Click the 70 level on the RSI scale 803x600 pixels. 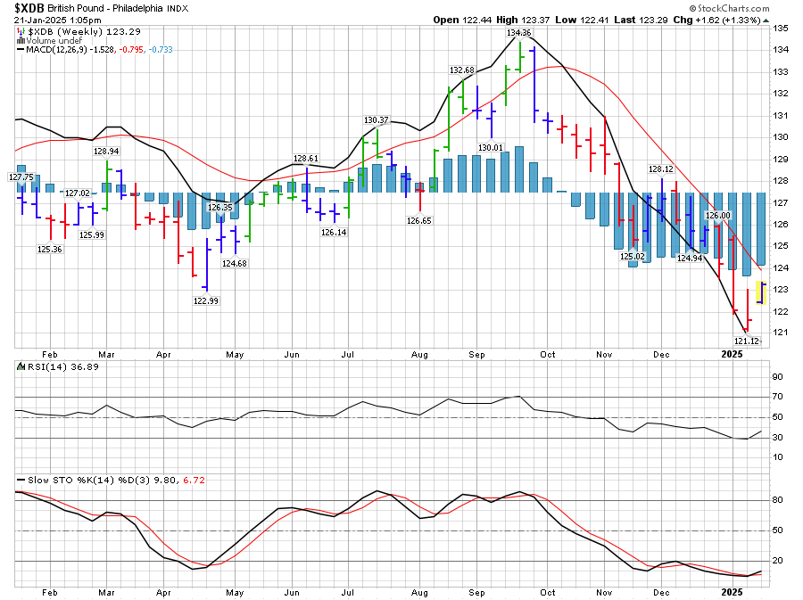[x=778, y=396]
